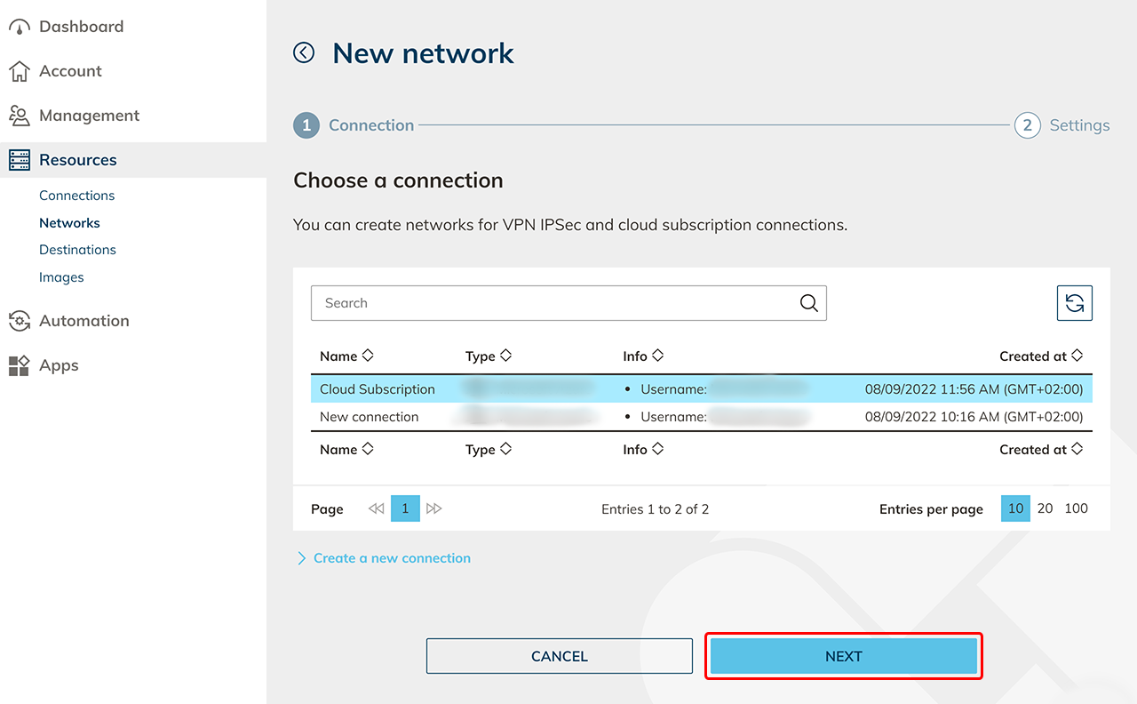The height and width of the screenshot is (704, 1137).
Task: Click the Automation sidebar icon
Action: click(19, 321)
